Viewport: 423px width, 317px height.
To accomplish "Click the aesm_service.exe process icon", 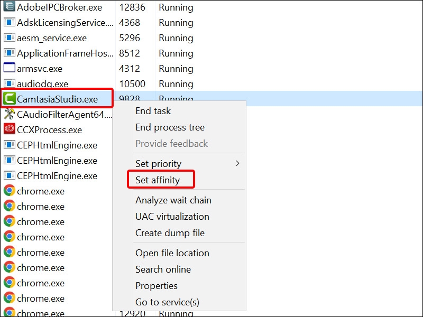I will pos(9,38).
